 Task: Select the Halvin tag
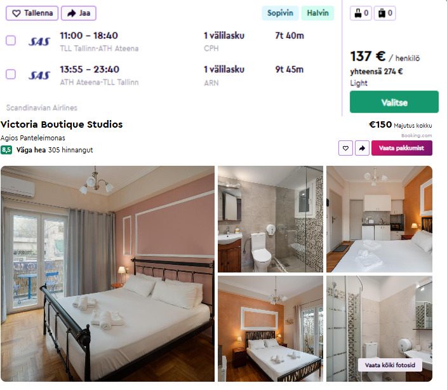[317, 13]
